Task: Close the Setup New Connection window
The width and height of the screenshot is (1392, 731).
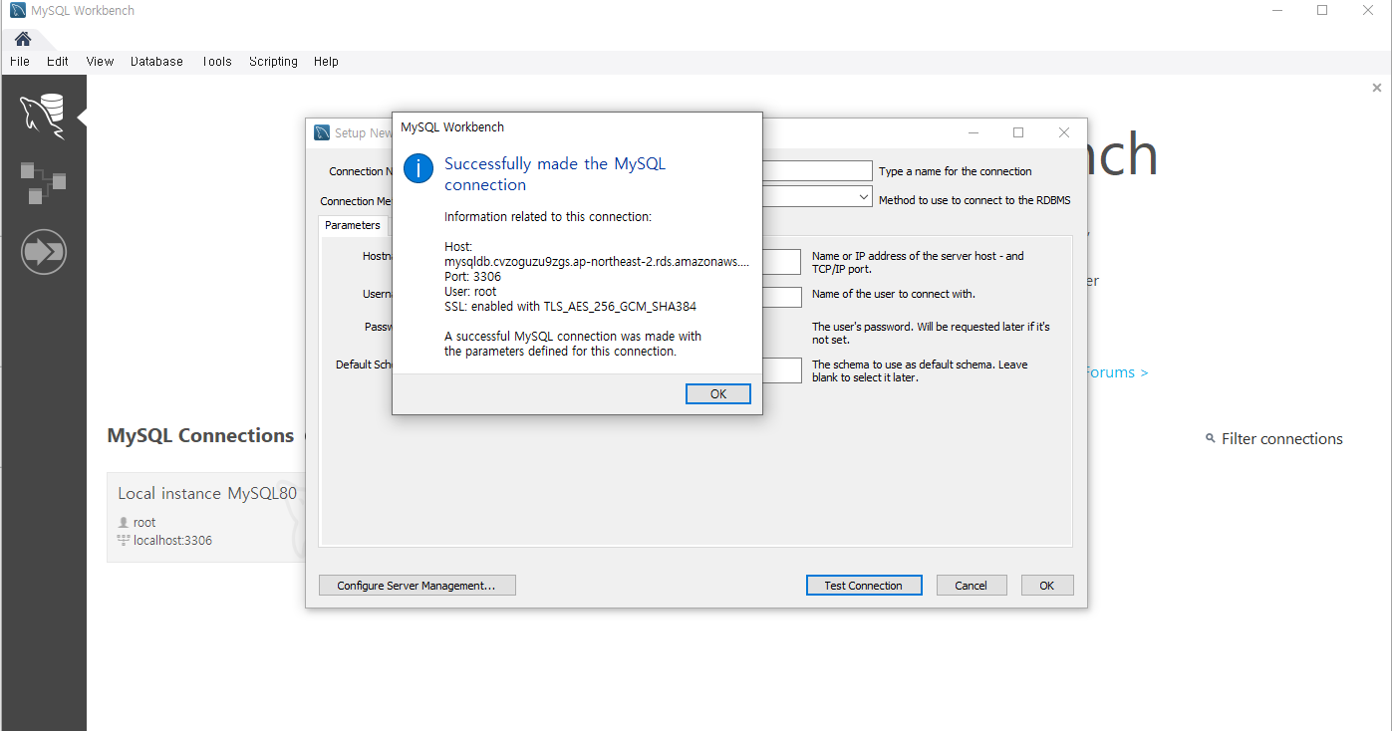Action: 1064,132
